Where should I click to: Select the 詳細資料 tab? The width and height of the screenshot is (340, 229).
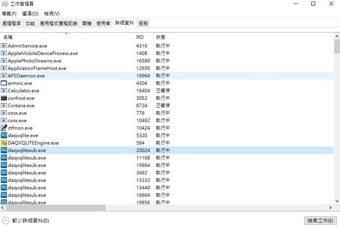click(125, 23)
